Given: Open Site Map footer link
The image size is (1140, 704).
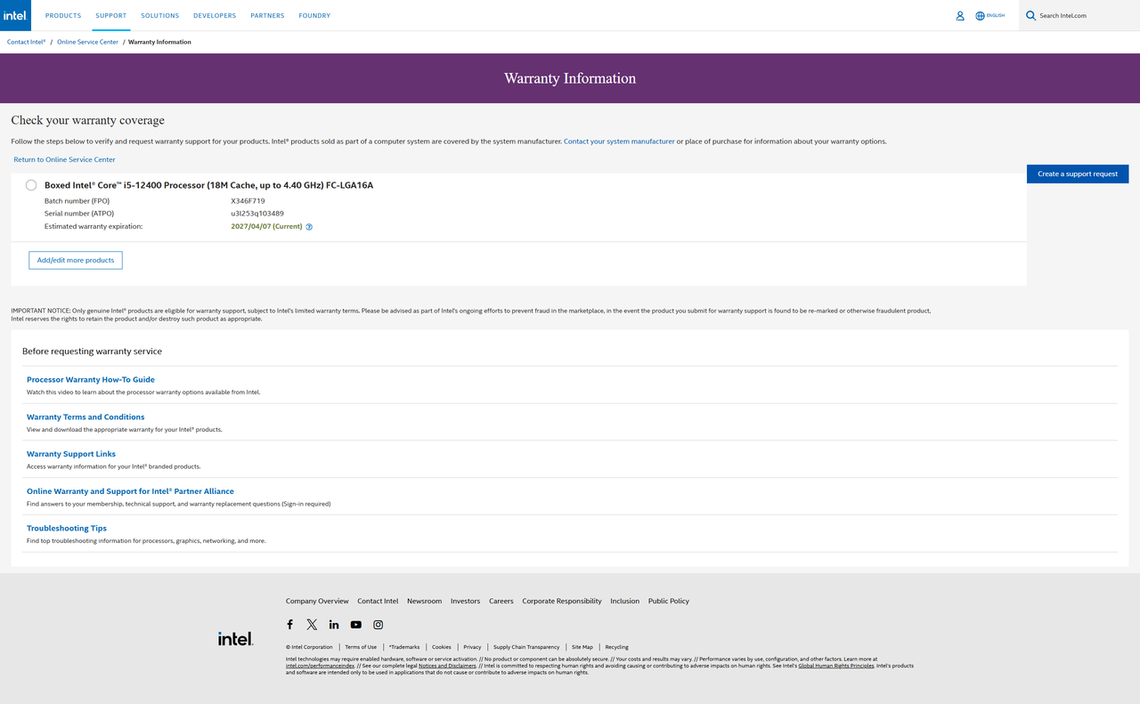Looking at the screenshot, I should pos(582,647).
